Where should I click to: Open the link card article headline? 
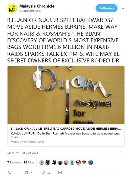coord(66,128)
